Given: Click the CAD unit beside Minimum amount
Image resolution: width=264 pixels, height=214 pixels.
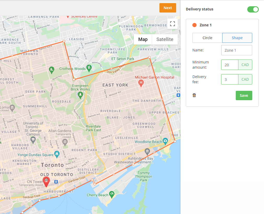Looking at the screenshot, I should click(x=245, y=65).
